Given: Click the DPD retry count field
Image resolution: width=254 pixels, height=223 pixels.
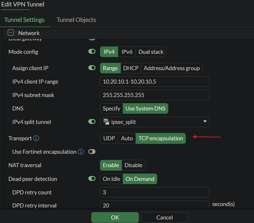Looking at the screenshot, I should (x=154, y=192).
